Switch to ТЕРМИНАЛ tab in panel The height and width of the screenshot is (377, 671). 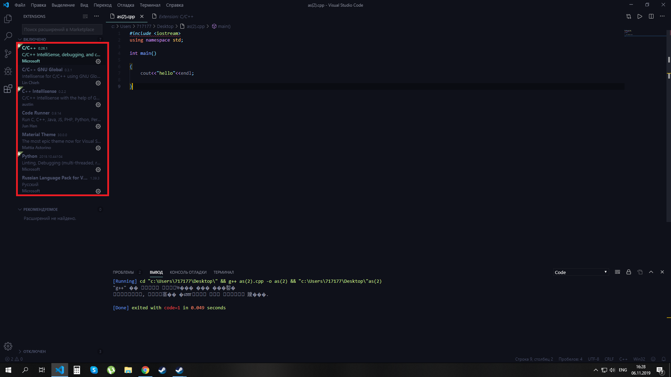point(224,272)
